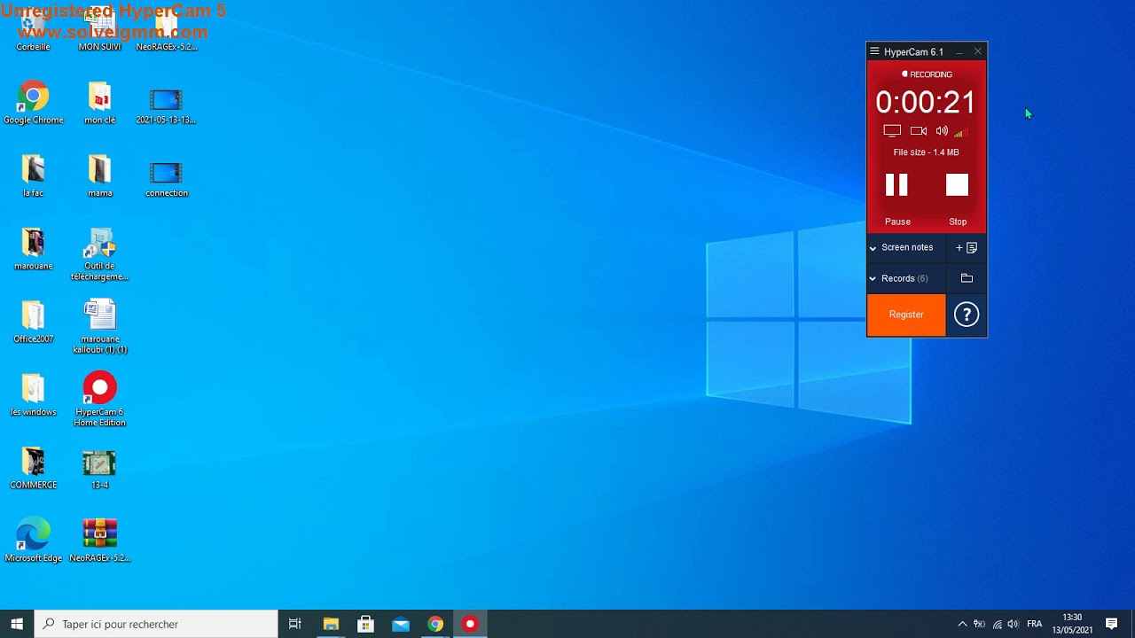Click the FRA language indicator
This screenshot has width=1135, height=638.
[1034, 624]
